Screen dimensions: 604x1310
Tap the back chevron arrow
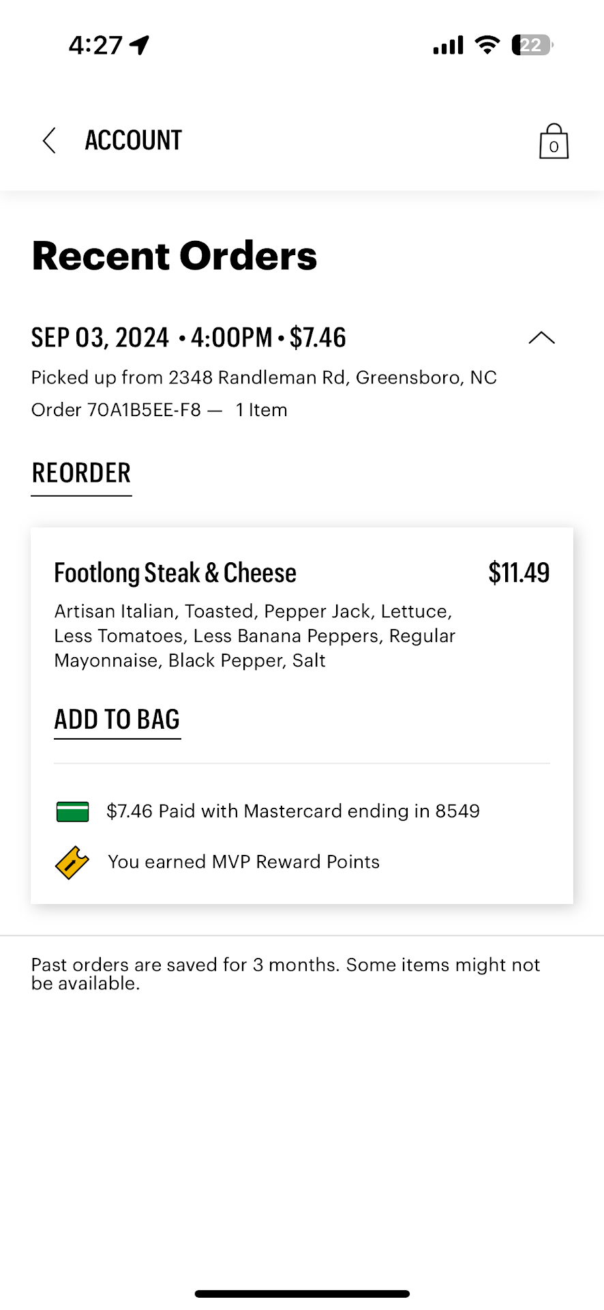pyautogui.click(x=49, y=141)
